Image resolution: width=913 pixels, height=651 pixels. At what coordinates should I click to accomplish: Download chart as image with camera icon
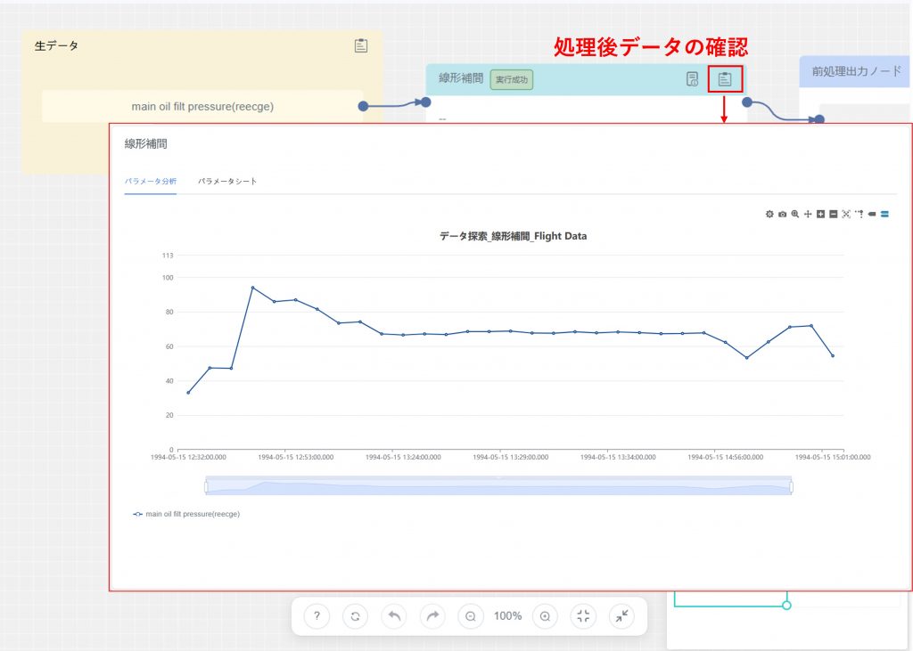(782, 214)
